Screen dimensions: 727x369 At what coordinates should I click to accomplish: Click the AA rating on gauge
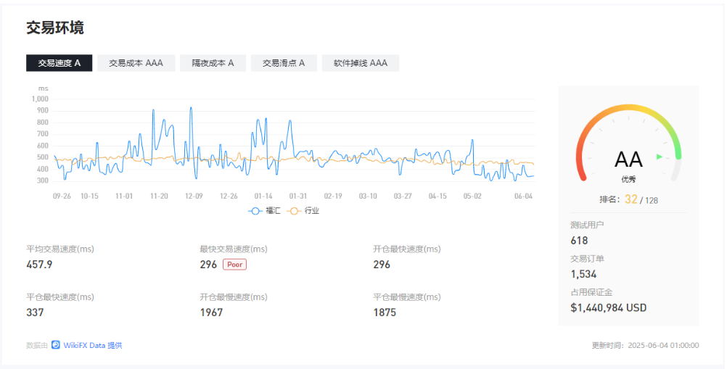[x=628, y=159]
